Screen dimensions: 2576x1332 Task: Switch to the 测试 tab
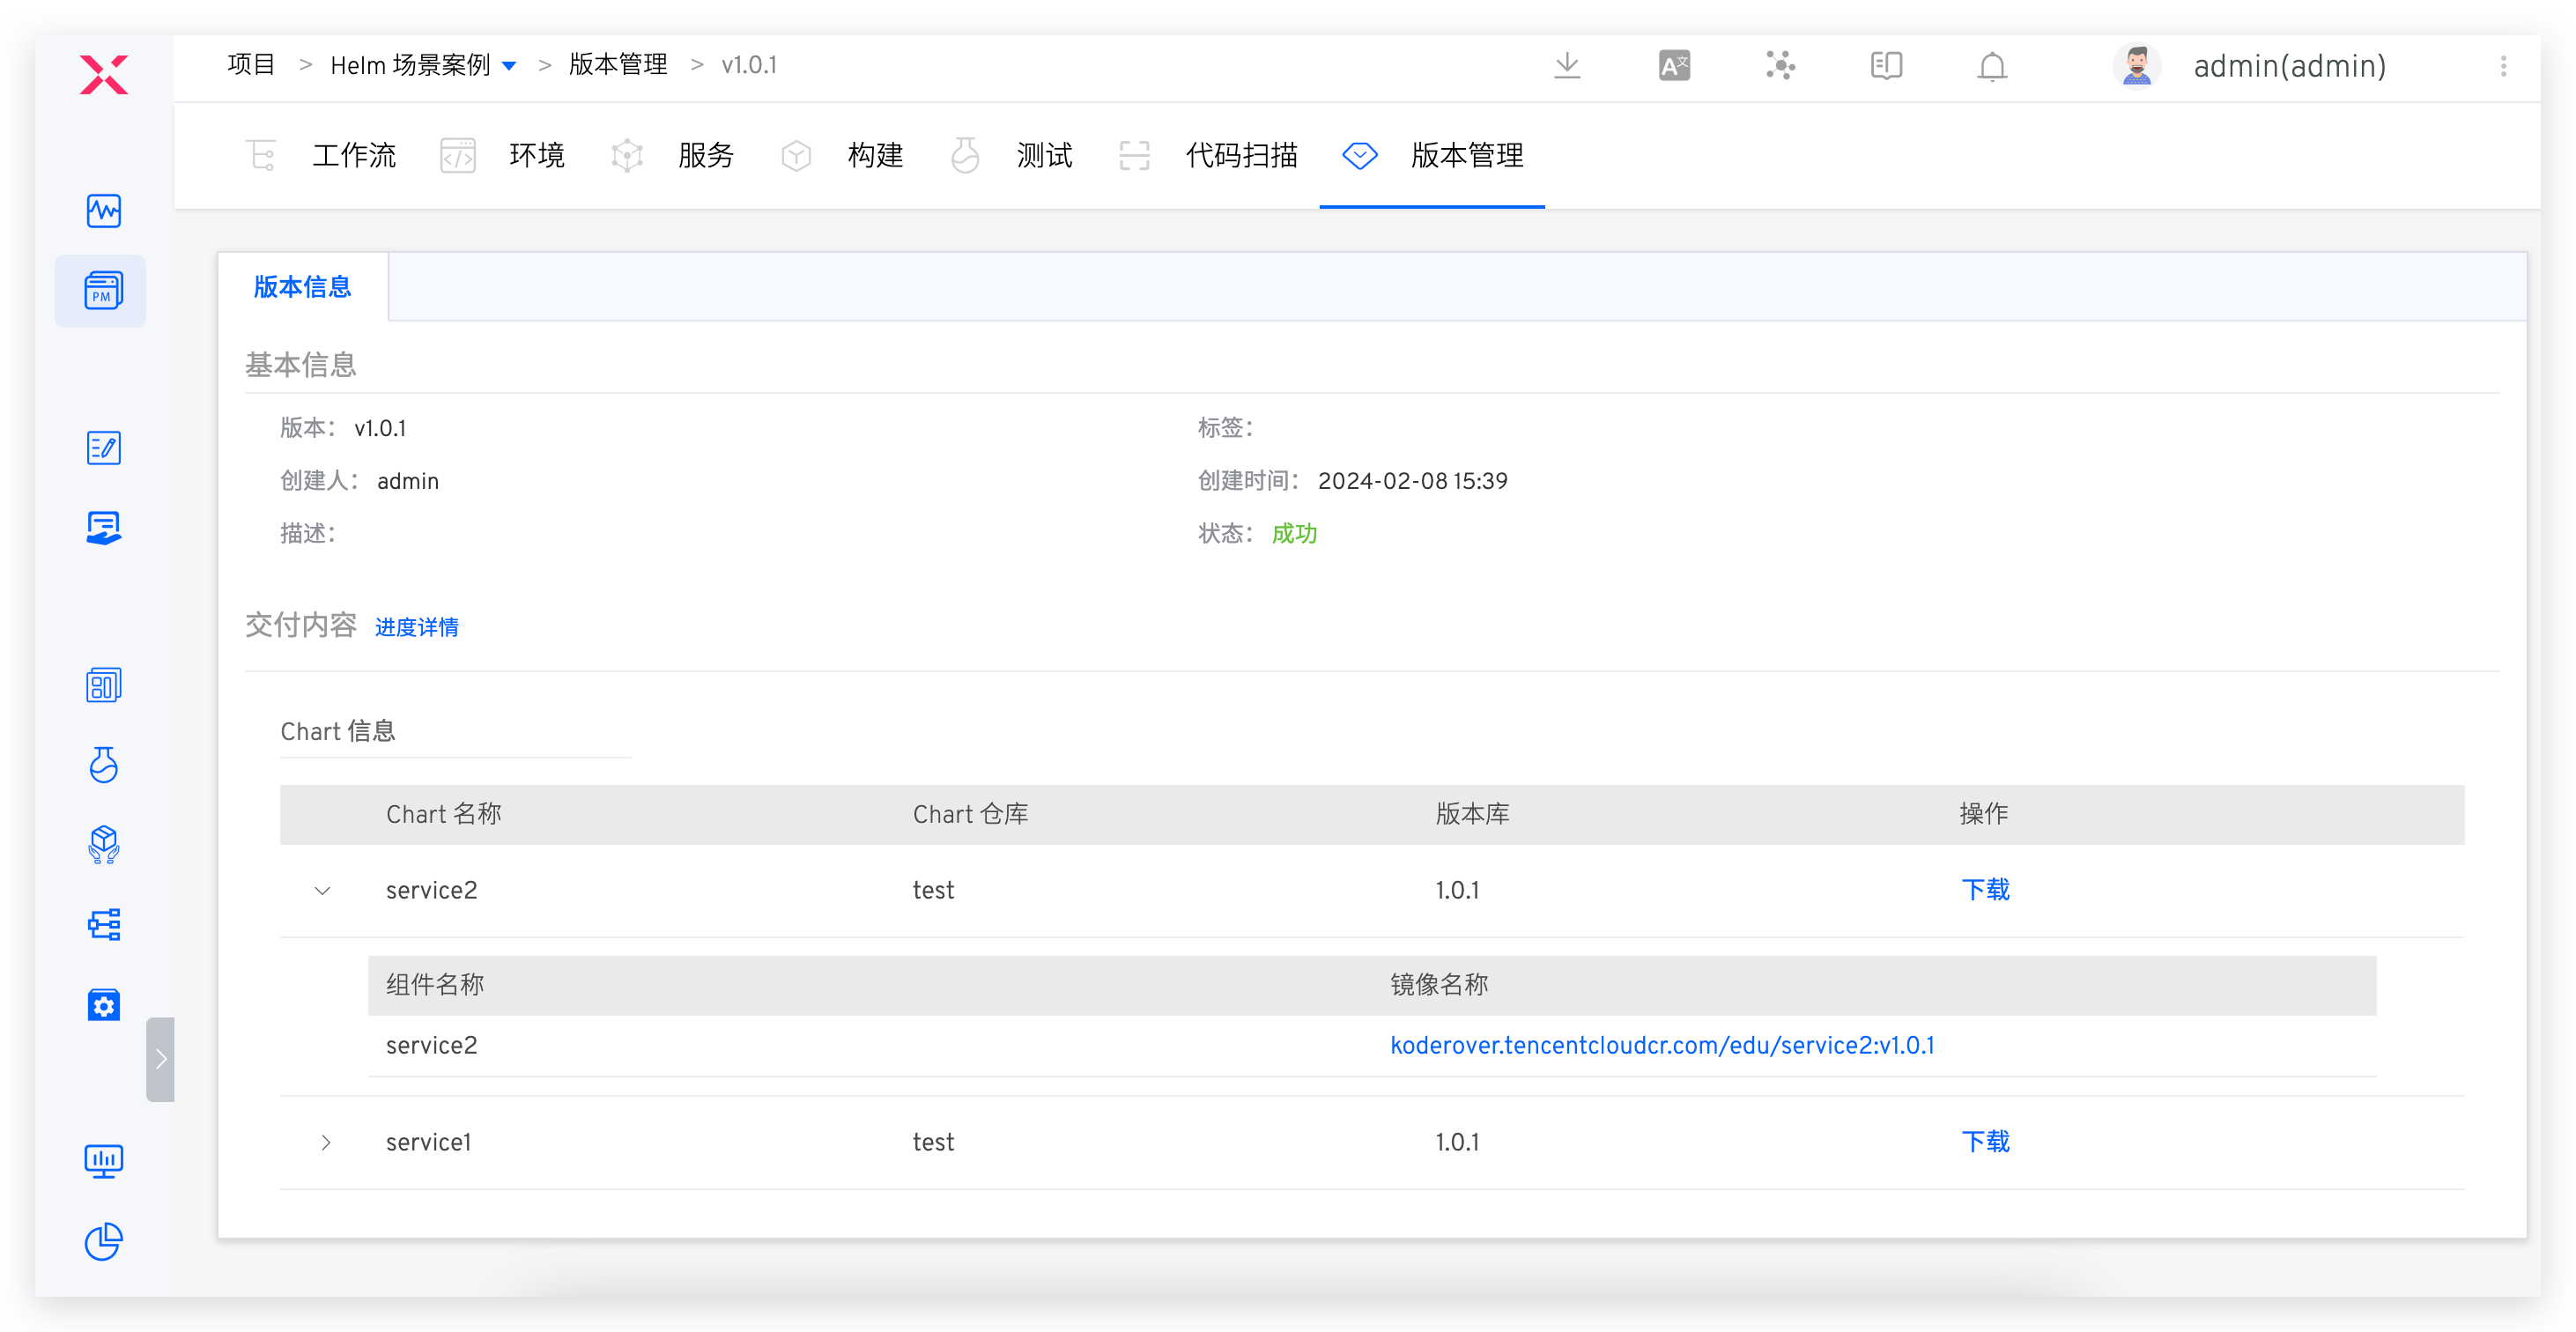pyautogui.click(x=1011, y=155)
